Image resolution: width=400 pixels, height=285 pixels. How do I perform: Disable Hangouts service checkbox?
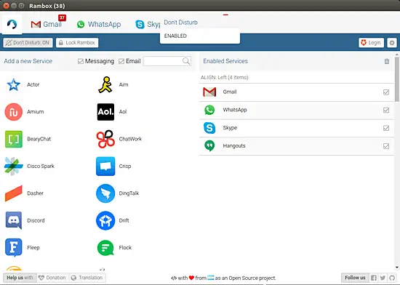[x=386, y=146]
